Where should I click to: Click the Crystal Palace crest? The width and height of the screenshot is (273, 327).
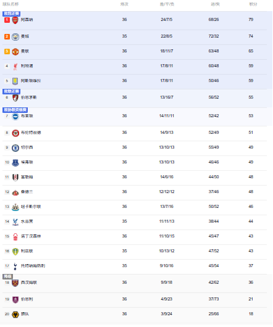(x=15, y=222)
